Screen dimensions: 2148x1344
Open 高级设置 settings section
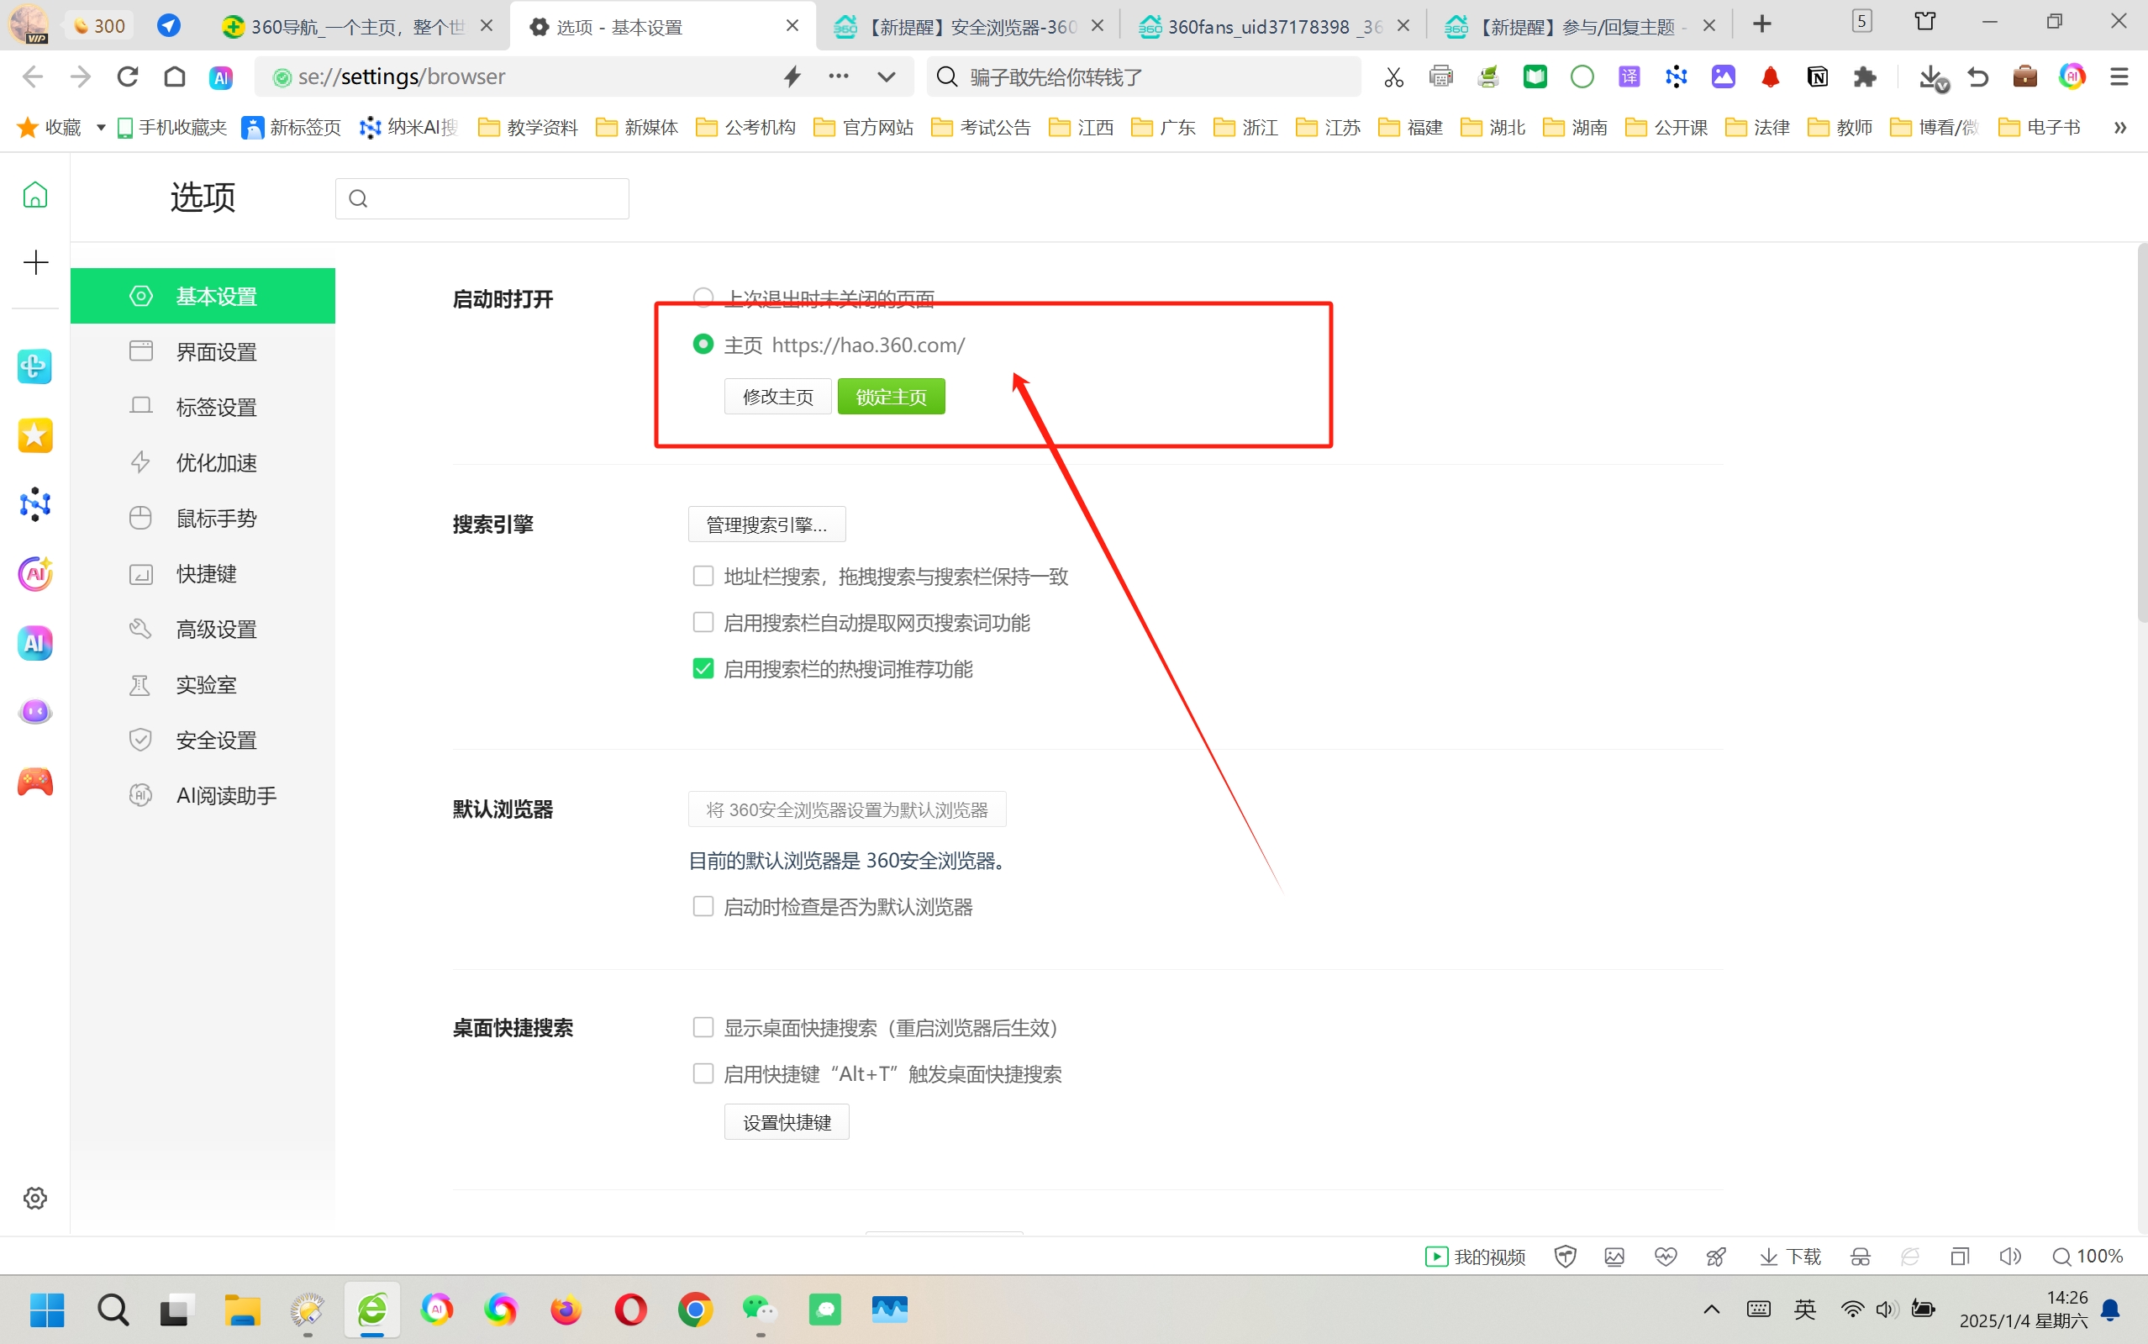(203, 630)
